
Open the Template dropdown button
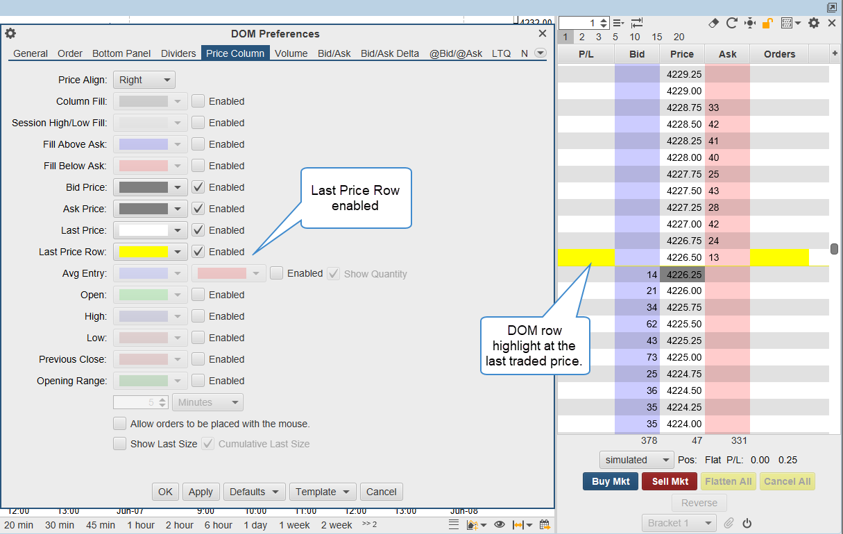point(323,492)
